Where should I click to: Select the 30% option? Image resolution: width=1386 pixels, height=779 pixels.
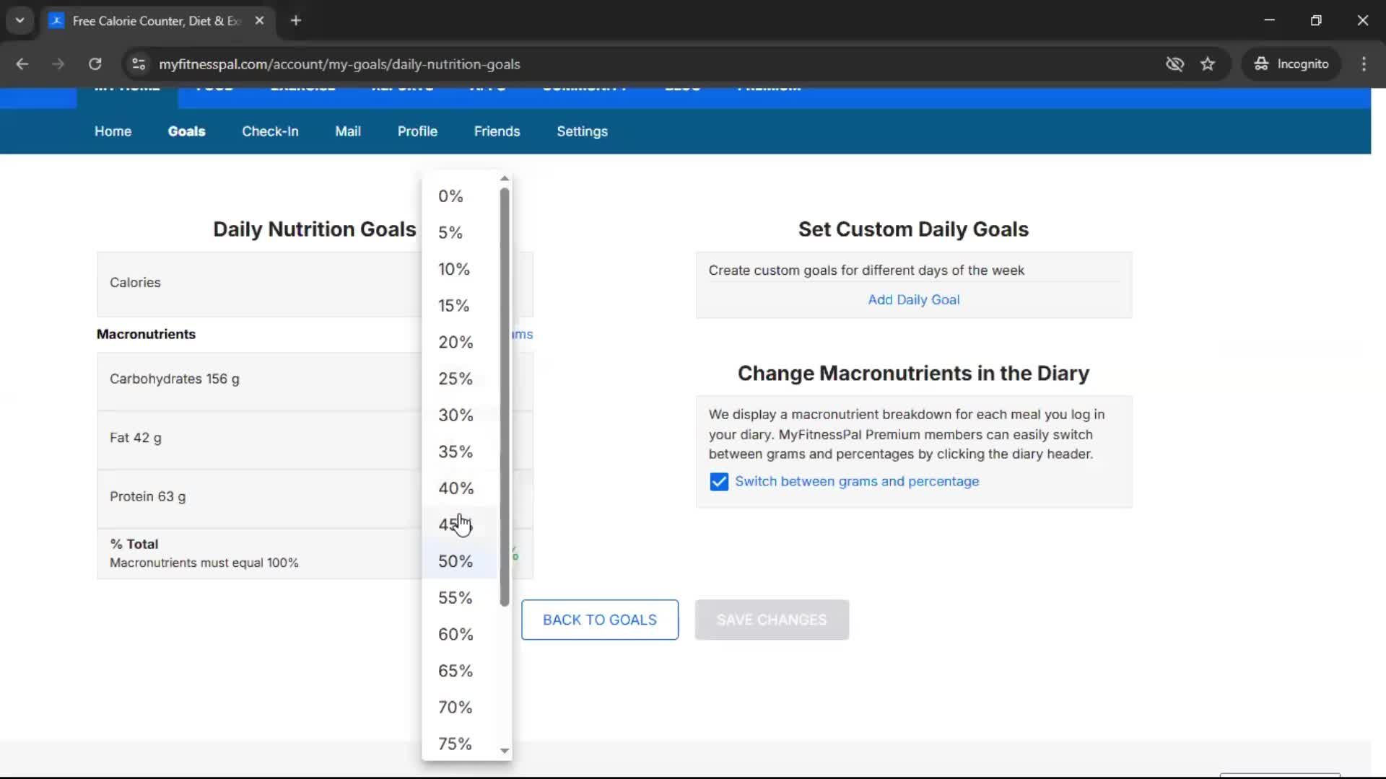click(x=460, y=415)
